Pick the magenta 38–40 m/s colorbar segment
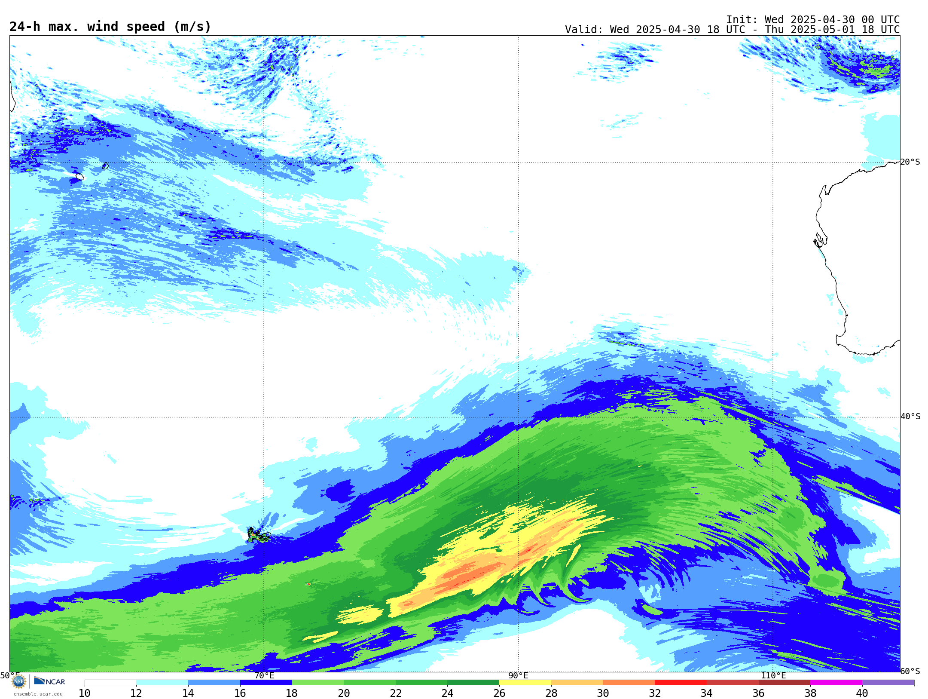 click(x=836, y=683)
